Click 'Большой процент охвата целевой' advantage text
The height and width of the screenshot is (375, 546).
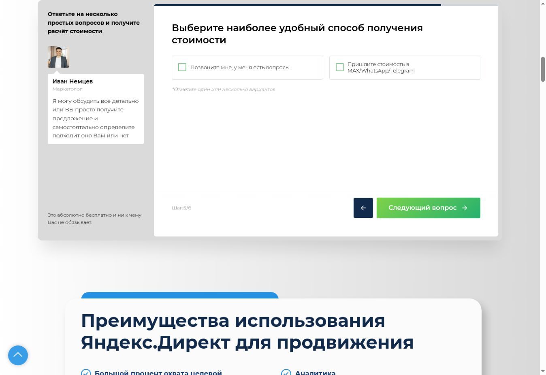(158, 373)
